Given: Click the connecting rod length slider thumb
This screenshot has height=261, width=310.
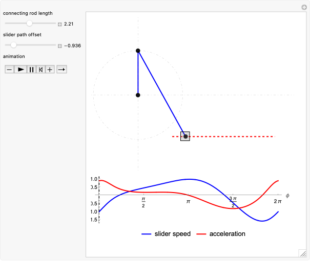Looking at the screenshot, I should click(x=29, y=23).
